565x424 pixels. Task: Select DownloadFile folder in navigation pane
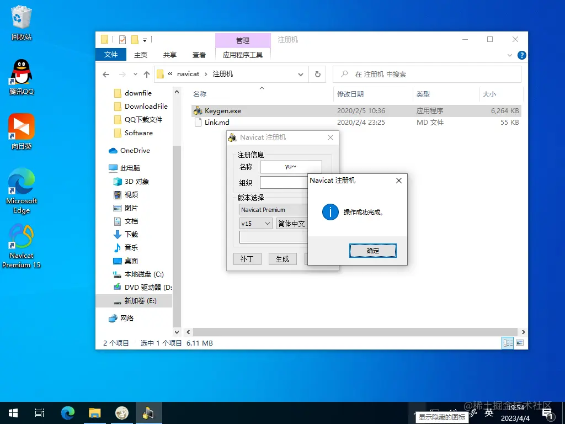(x=146, y=107)
